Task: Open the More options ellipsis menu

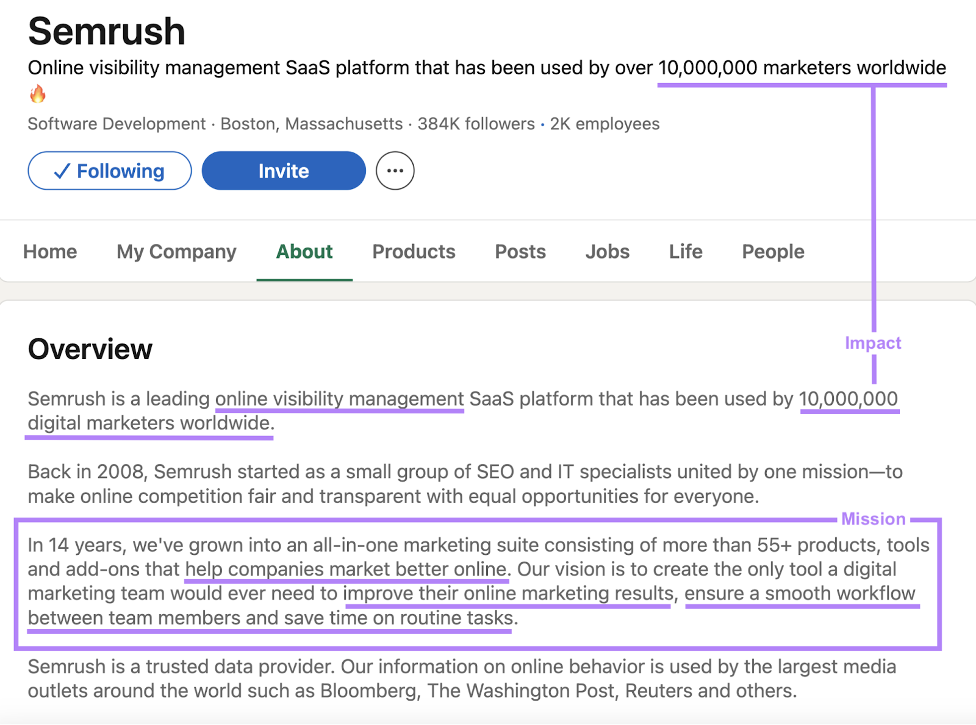Action: point(395,171)
